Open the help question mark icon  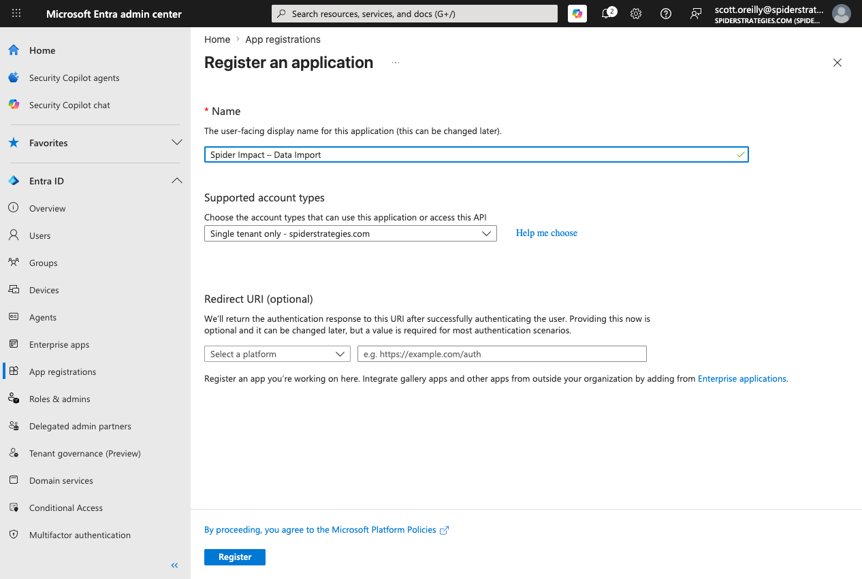click(x=666, y=14)
